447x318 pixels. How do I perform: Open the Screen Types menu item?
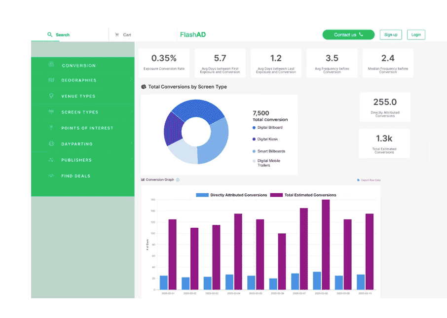pyautogui.click(x=79, y=112)
